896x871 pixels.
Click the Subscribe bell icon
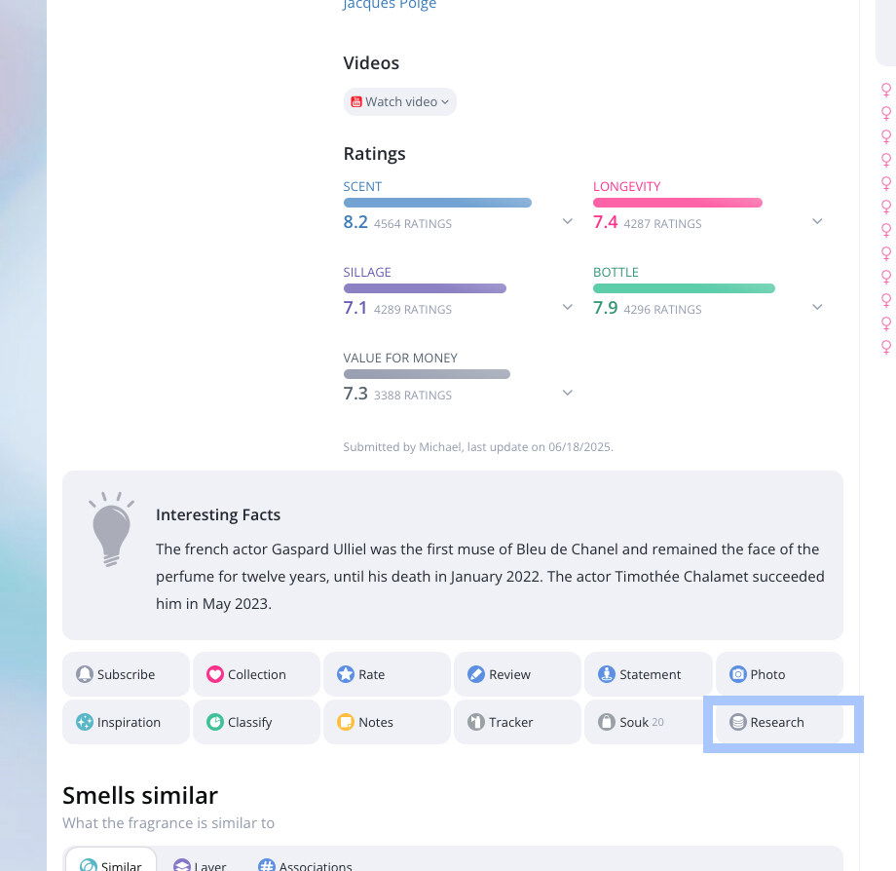pyautogui.click(x=85, y=674)
